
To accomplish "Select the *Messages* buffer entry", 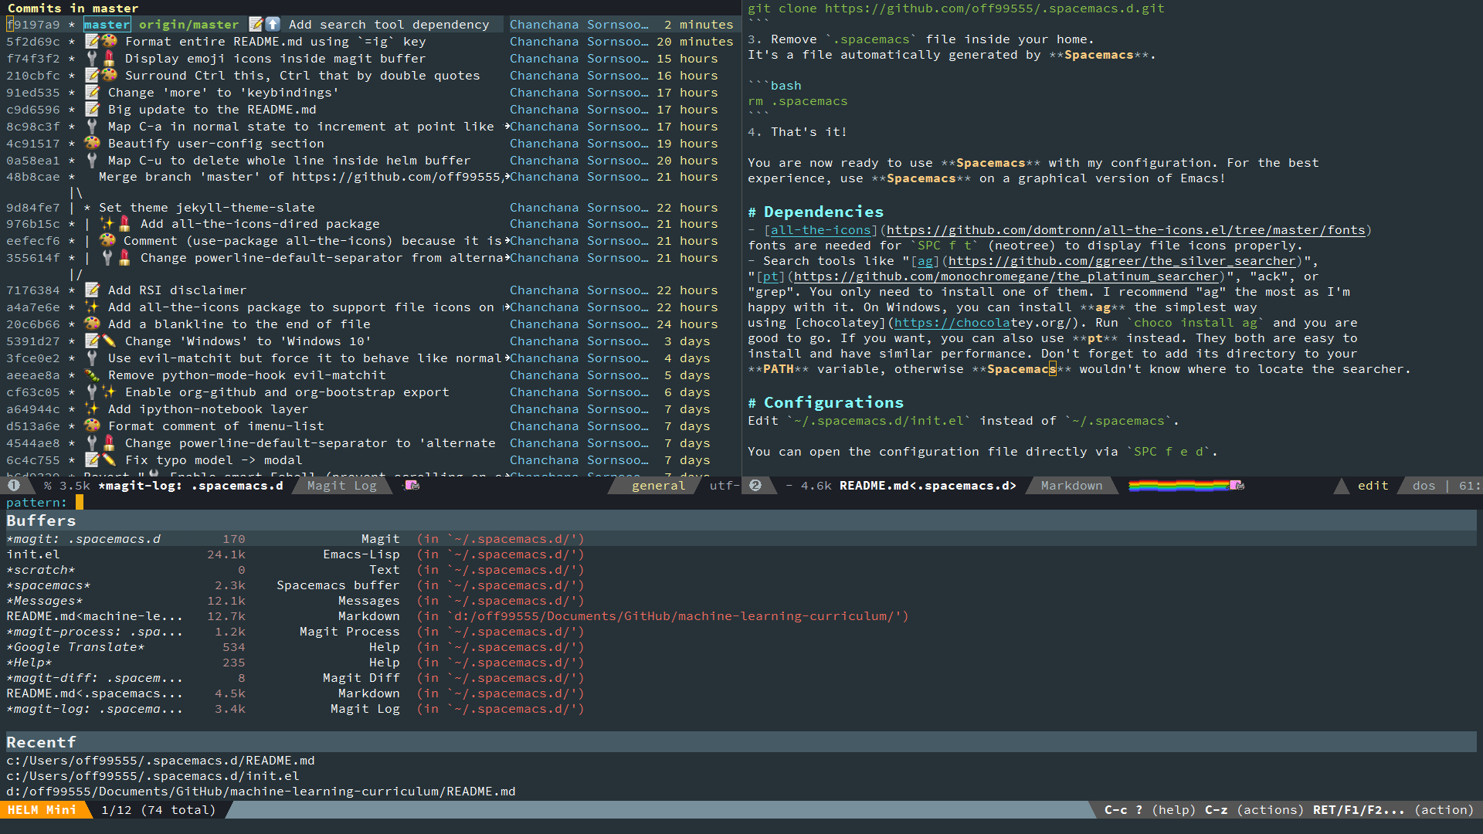I will 741,601.
